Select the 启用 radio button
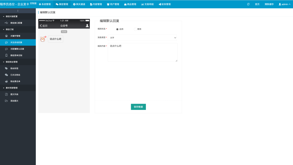 point(117,29)
